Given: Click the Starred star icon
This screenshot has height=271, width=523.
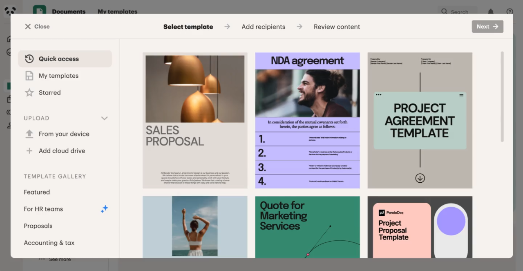Looking at the screenshot, I should [x=29, y=93].
